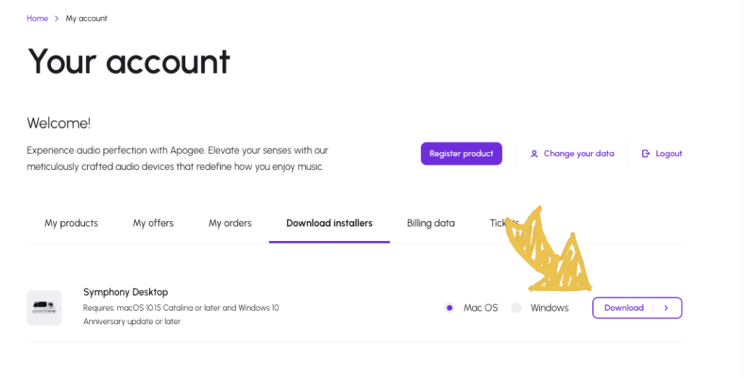Image resolution: width=744 pixels, height=377 pixels.
Task: Select the Download installers tab
Action: (x=329, y=223)
